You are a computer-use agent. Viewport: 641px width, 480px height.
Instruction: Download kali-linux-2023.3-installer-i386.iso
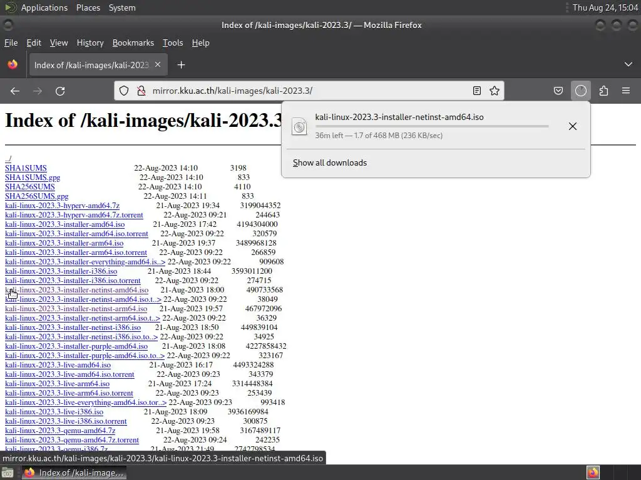tap(61, 271)
